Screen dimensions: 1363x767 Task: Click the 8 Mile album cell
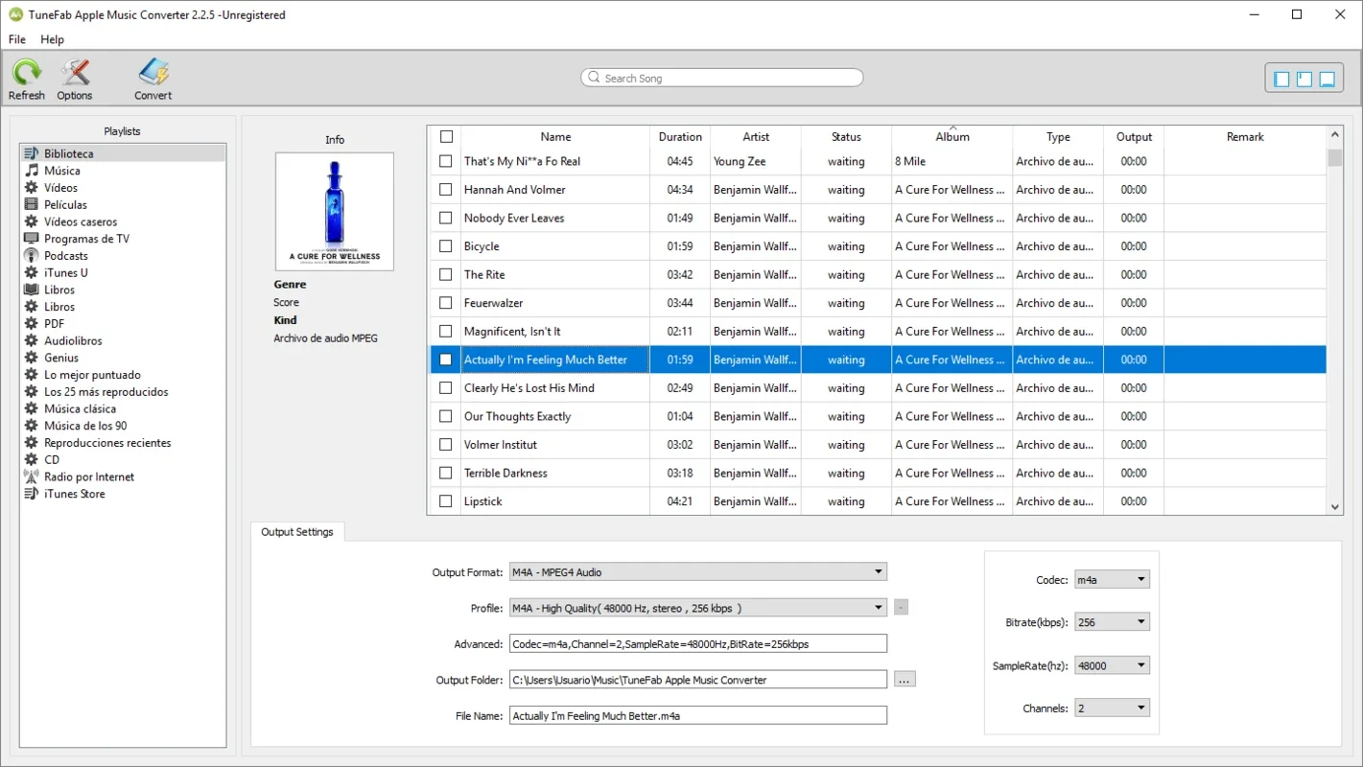click(952, 162)
